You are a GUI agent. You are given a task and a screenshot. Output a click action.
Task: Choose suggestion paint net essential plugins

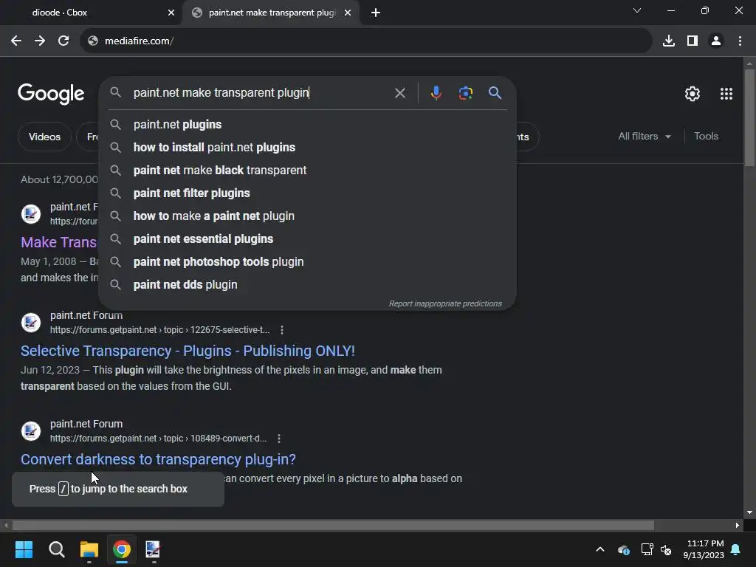click(x=308, y=239)
